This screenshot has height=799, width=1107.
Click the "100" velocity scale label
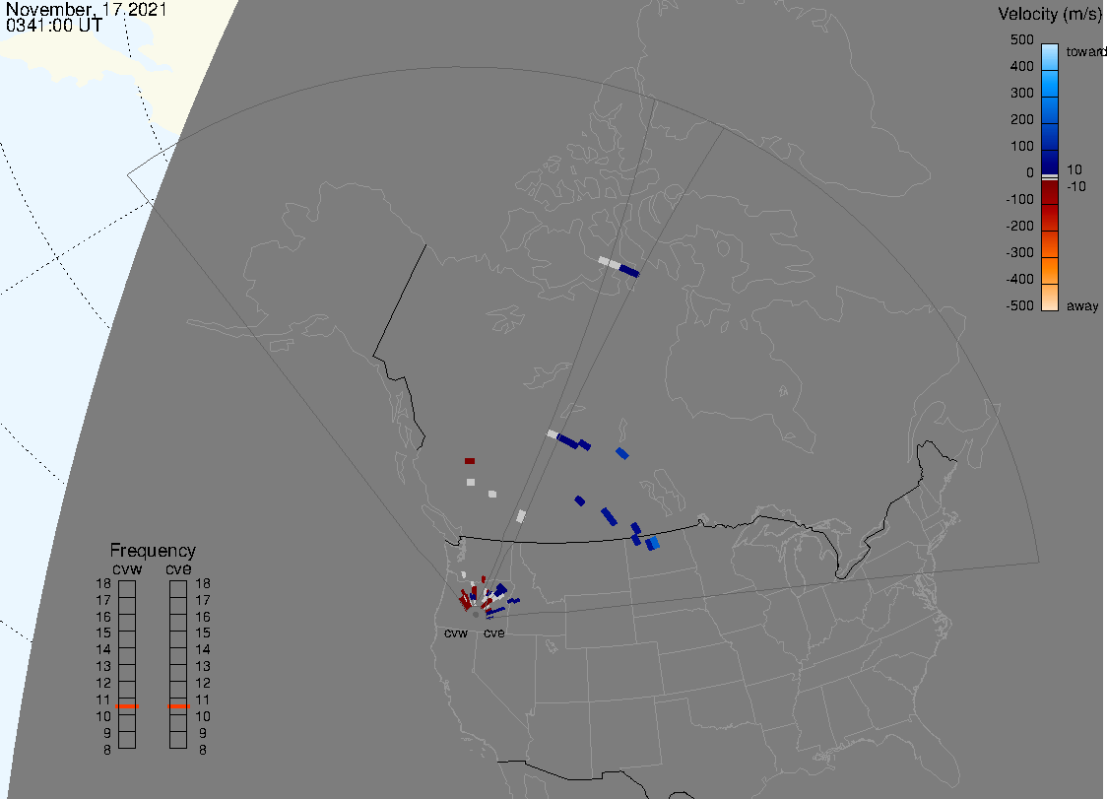[x=1021, y=146]
